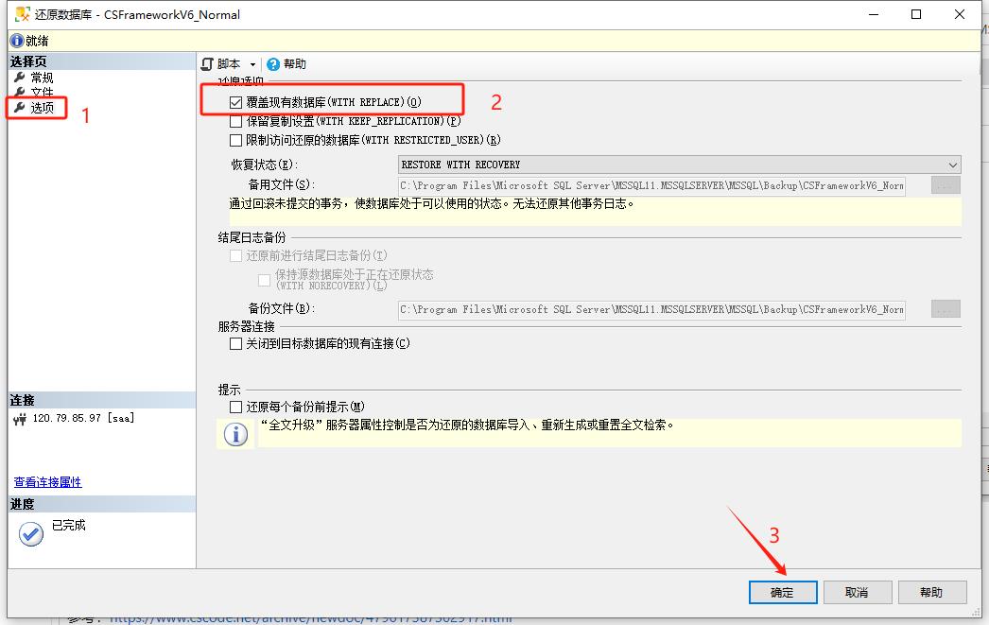Click the 脚本 (Script) toolbar icon
The width and height of the screenshot is (989, 625).
[208, 64]
